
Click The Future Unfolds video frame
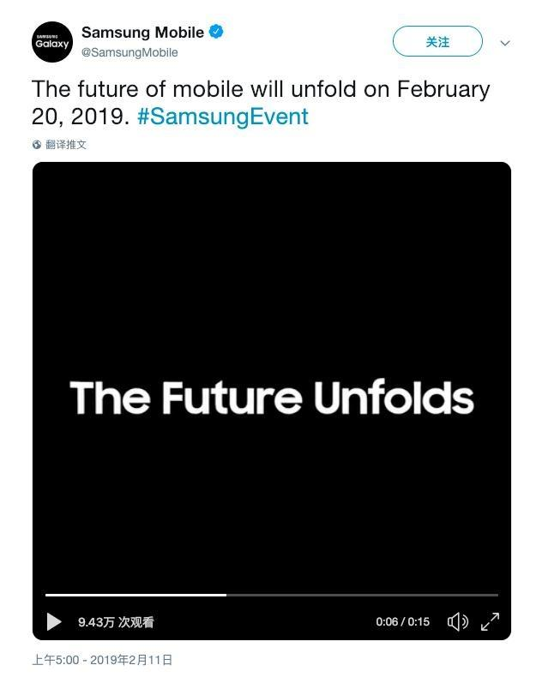coord(272,398)
